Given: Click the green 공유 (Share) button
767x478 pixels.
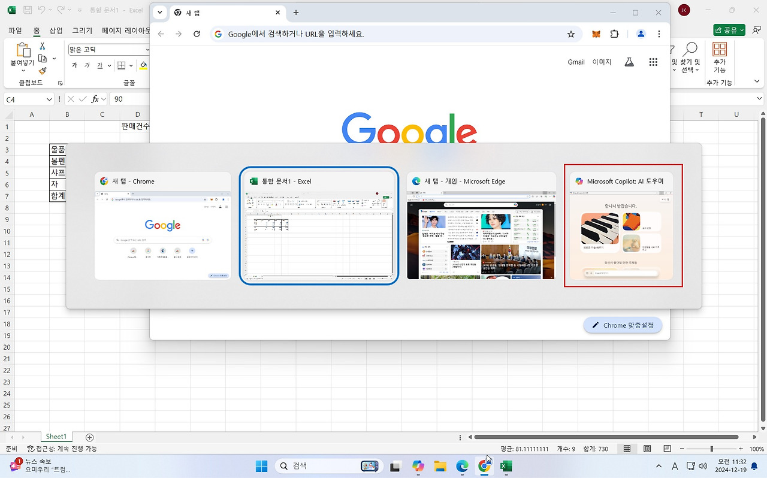Looking at the screenshot, I should [729, 30].
